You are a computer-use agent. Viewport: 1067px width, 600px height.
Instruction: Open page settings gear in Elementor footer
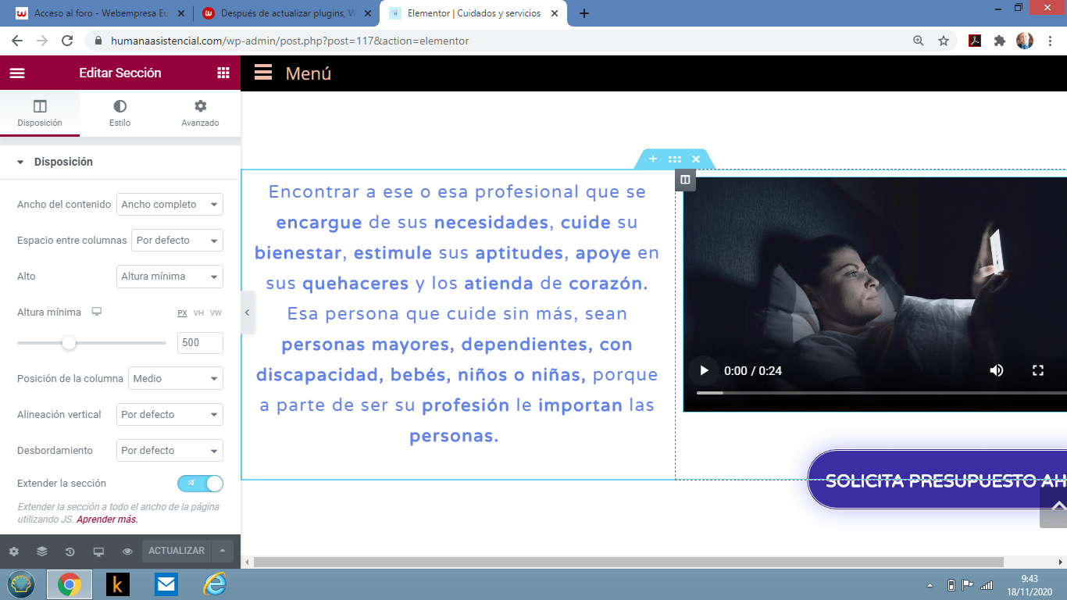pos(14,552)
